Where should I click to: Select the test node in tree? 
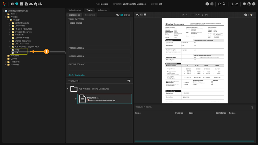pyautogui.click(x=16, y=53)
